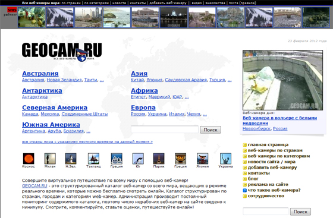Open the Африка heading link
333x218 pixels.
144,90
